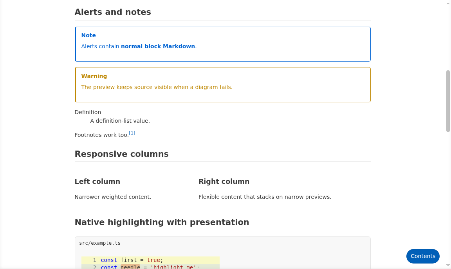Click "Narrower weighted content." paragraph
The image size is (451, 269).
(113, 197)
